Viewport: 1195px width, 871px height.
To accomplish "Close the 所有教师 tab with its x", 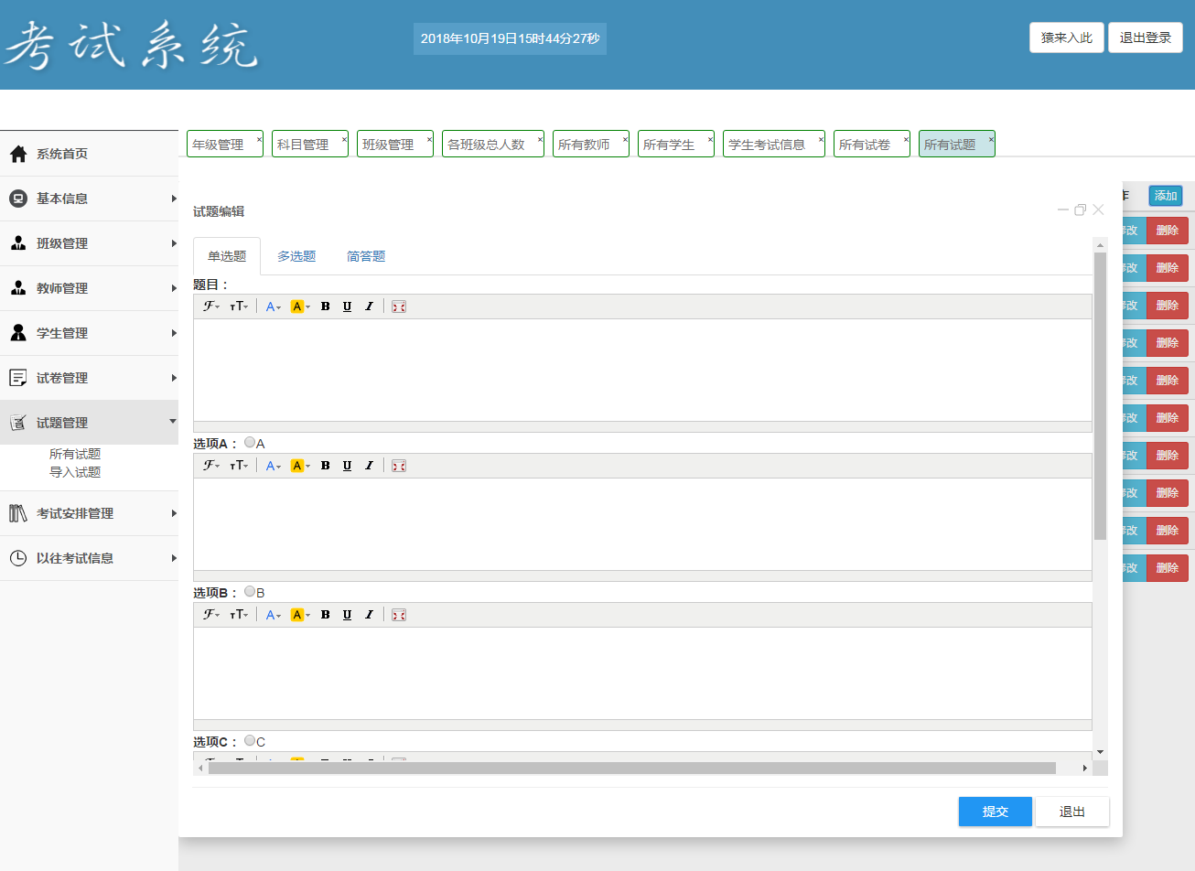I will pos(625,139).
